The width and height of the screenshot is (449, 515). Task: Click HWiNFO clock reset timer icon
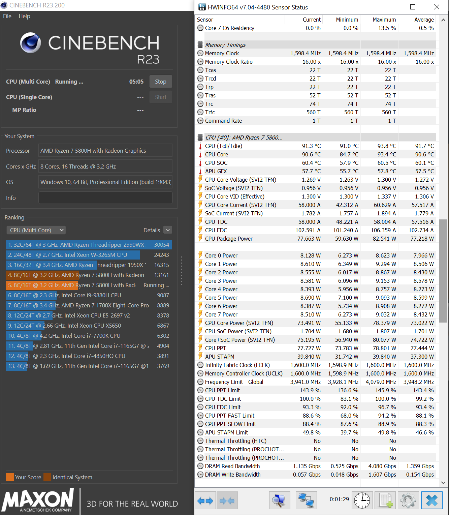(x=362, y=501)
